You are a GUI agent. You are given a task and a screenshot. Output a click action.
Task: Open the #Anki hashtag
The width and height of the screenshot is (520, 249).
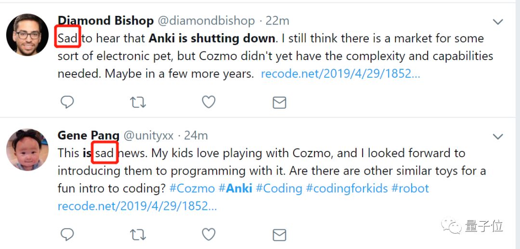tap(235, 188)
